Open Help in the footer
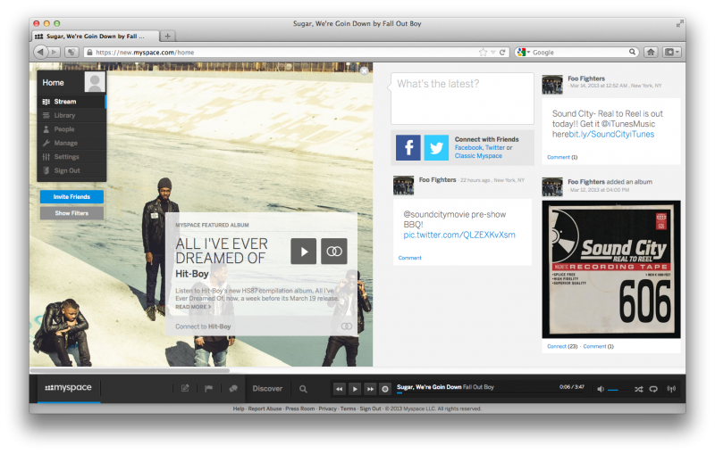 (x=239, y=409)
